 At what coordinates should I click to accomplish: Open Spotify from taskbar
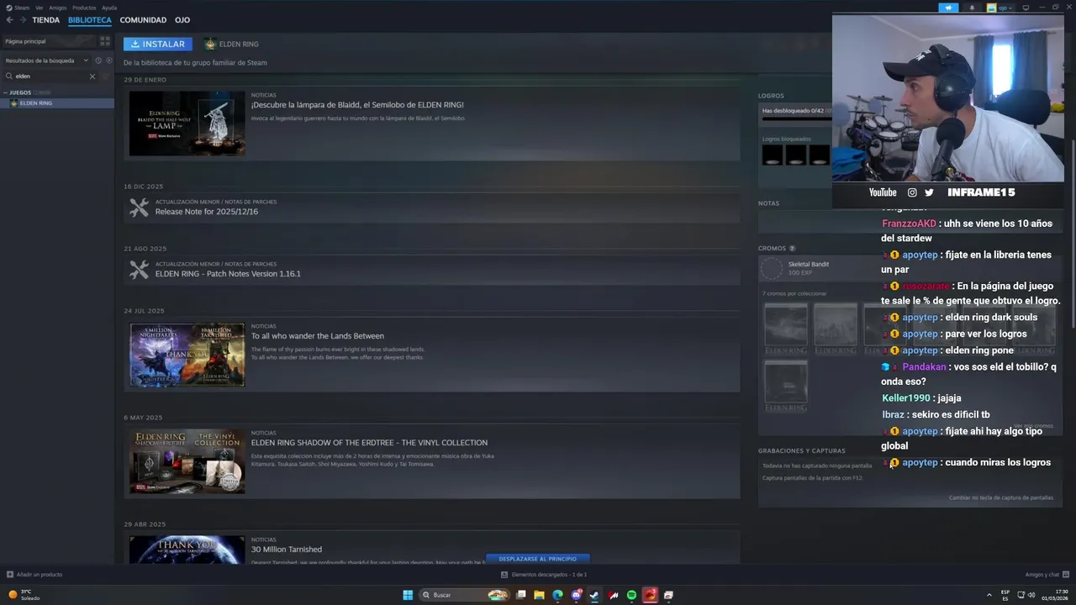coord(631,595)
